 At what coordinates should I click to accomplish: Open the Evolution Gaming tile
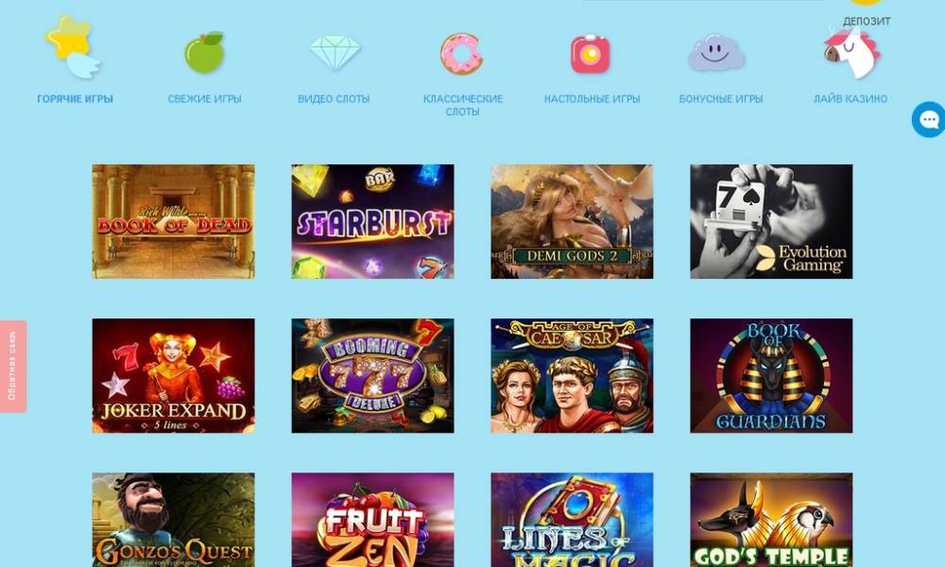pyautogui.click(x=771, y=222)
